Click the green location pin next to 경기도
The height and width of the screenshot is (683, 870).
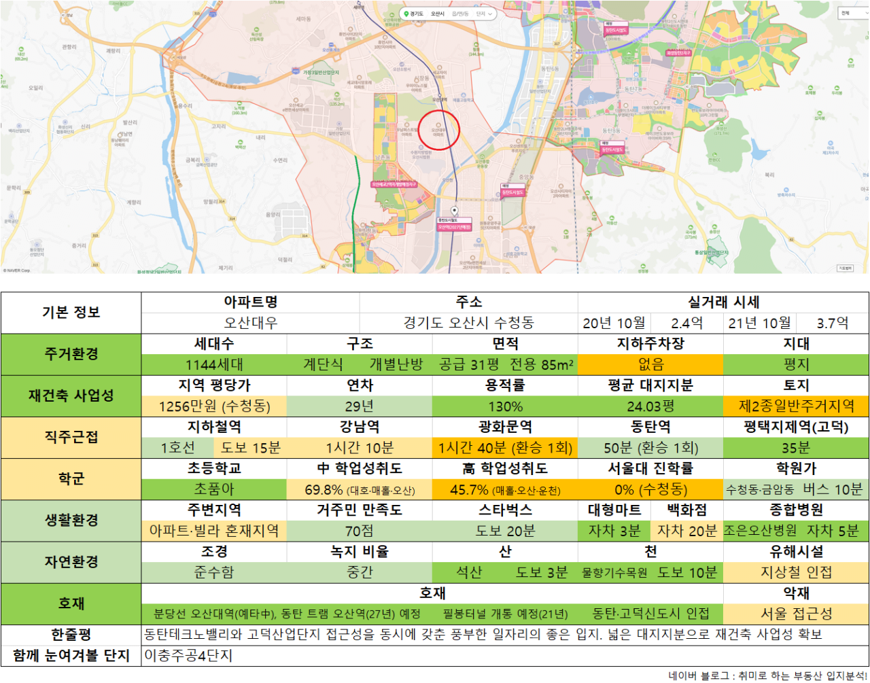(x=406, y=14)
